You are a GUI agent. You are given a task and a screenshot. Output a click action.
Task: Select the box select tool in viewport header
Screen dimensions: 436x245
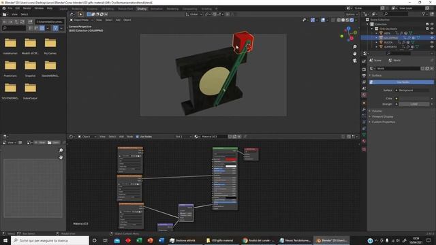(80, 14)
